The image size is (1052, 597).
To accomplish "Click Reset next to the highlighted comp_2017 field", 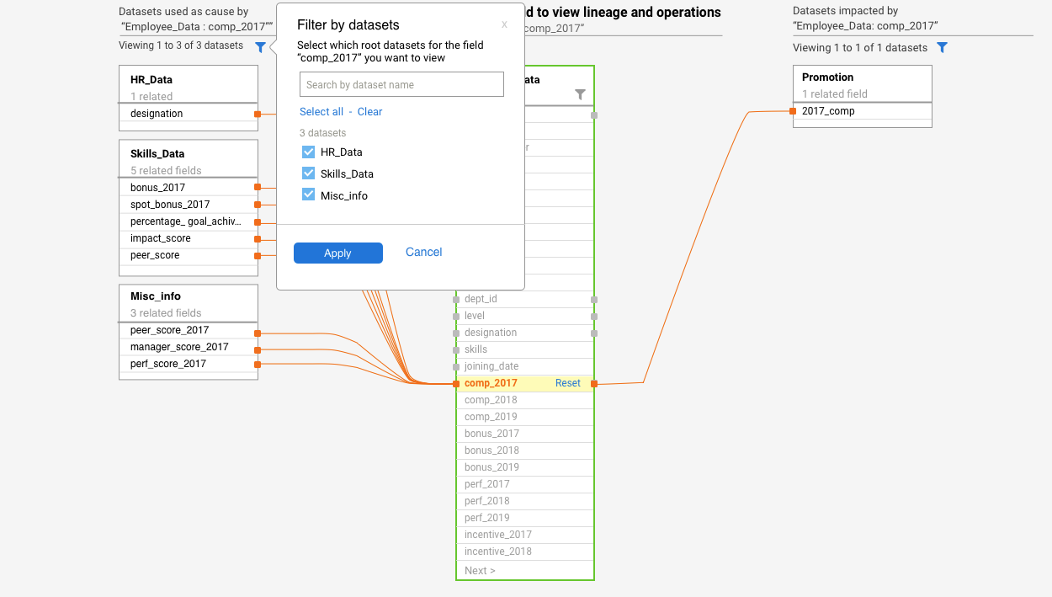I will [567, 383].
